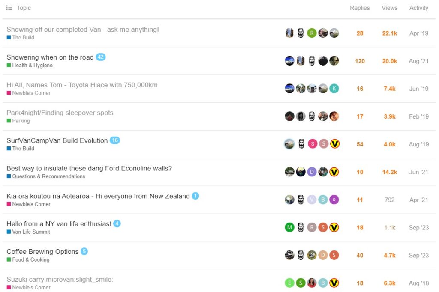This screenshot has width=439, height=292.
Task: Sort topics by Activity column
Action: (x=418, y=8)
